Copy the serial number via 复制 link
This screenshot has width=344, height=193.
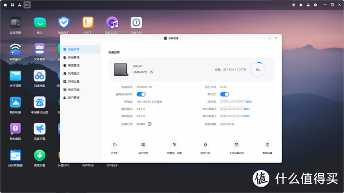[249, 102]
